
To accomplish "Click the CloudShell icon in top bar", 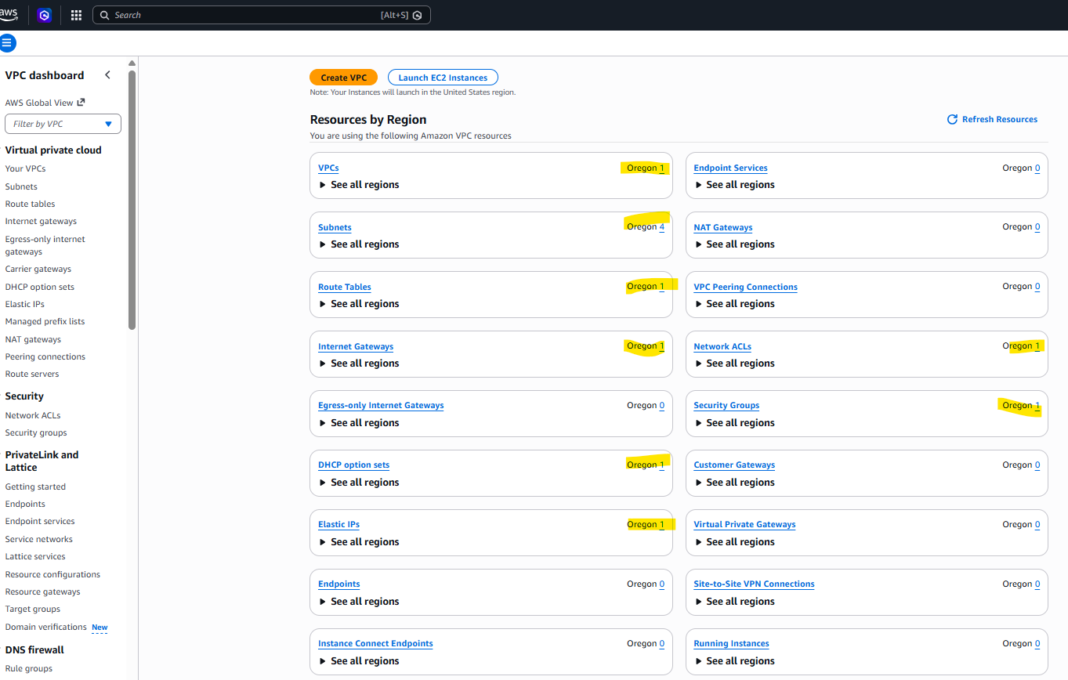I will (x=44, y=15).
